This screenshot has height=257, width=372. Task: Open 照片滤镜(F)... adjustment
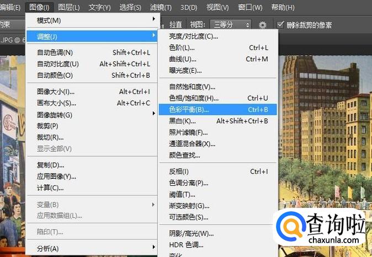[218, 132]
